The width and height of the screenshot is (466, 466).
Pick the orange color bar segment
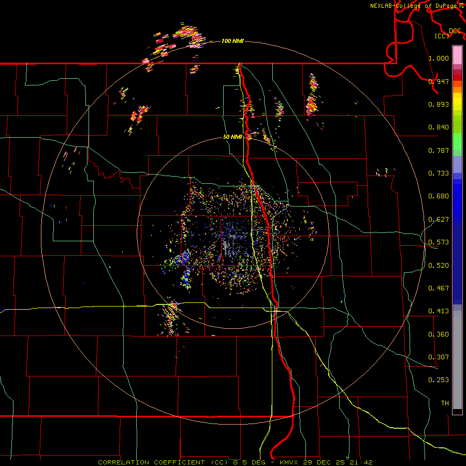457,90
